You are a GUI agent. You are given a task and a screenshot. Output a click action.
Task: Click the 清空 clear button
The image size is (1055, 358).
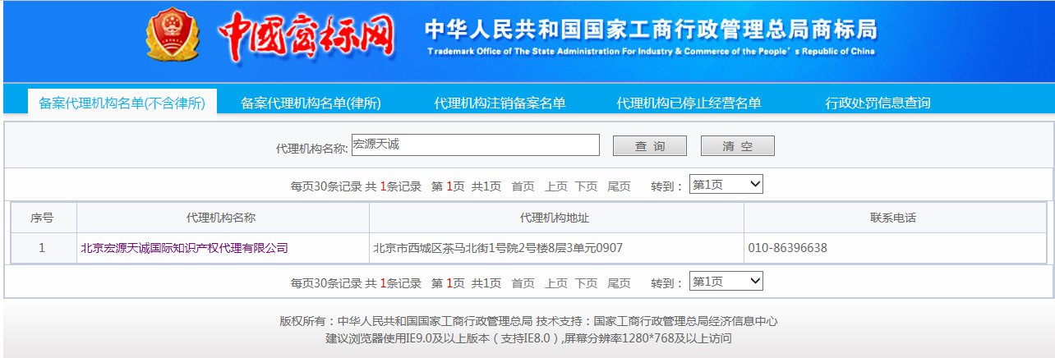(x=738, y=145)
